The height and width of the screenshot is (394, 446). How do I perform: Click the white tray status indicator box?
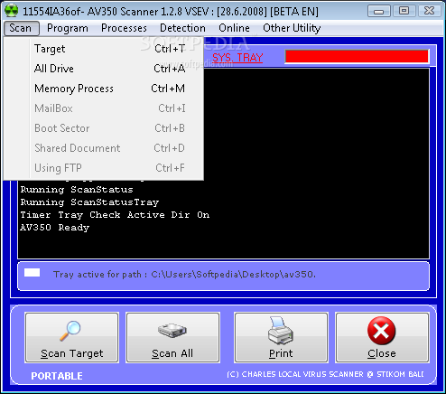tap(32, 272)
